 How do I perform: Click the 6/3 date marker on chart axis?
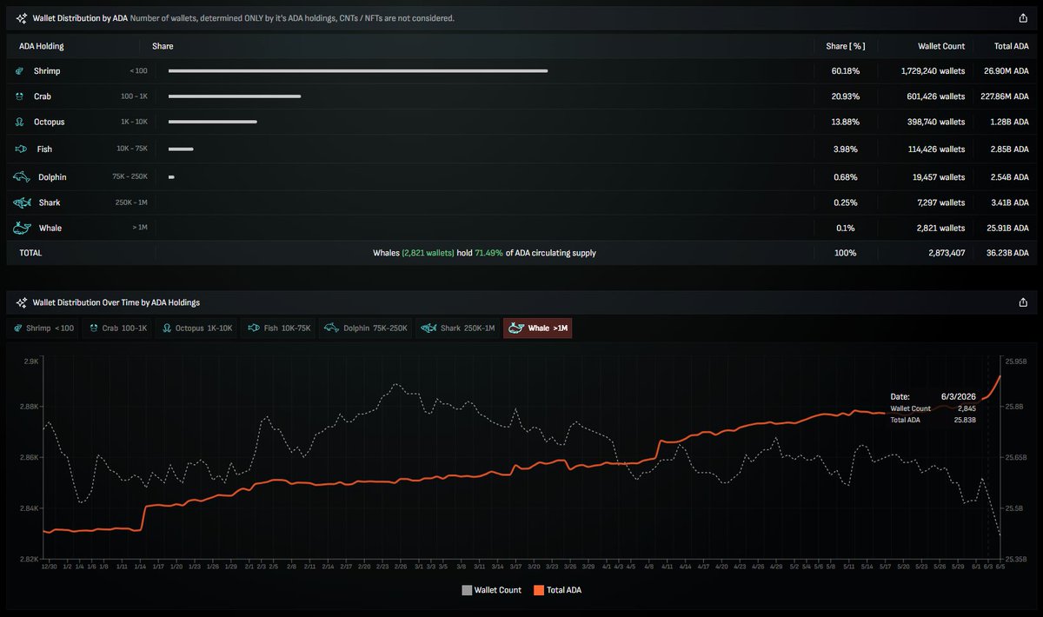coord(988,566)
